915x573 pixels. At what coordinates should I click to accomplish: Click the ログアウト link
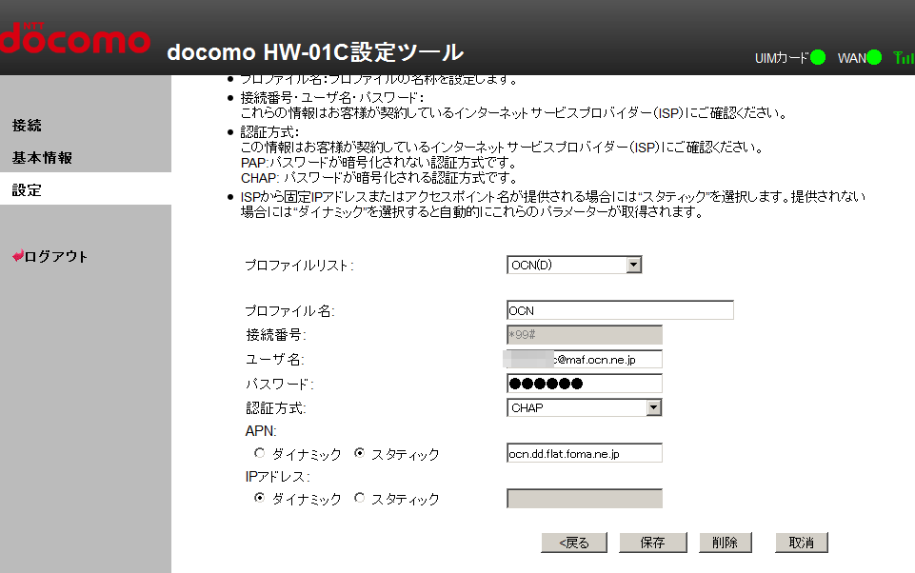click(x=56, y=256)
